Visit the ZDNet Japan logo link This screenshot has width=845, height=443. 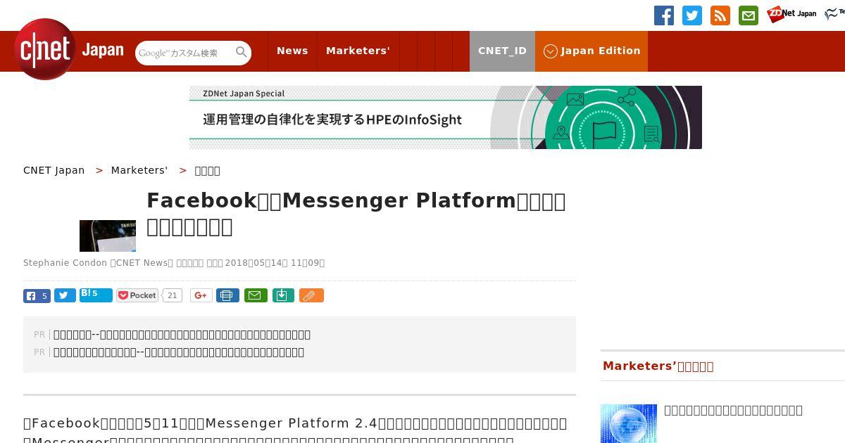[x=791, y=14]
